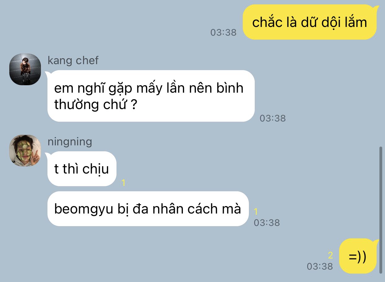Select the sender name ningning
385x282 pixels.
pyautogui.click(x=70, y=142)
